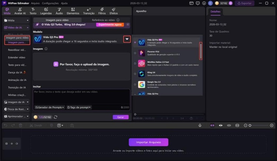Open the Efeitos panel
The height and width of the screenshot is (161, 277).
114,11
